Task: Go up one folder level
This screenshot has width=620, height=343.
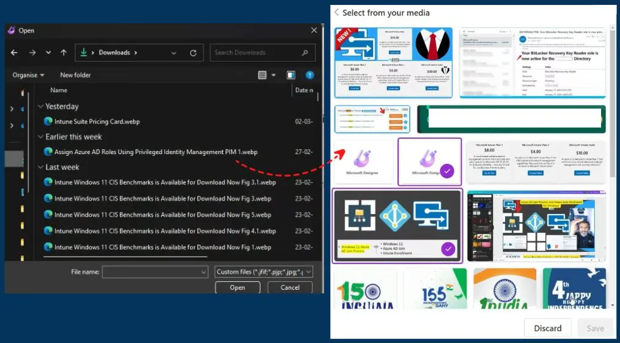Action: click(x=64, y=53)
